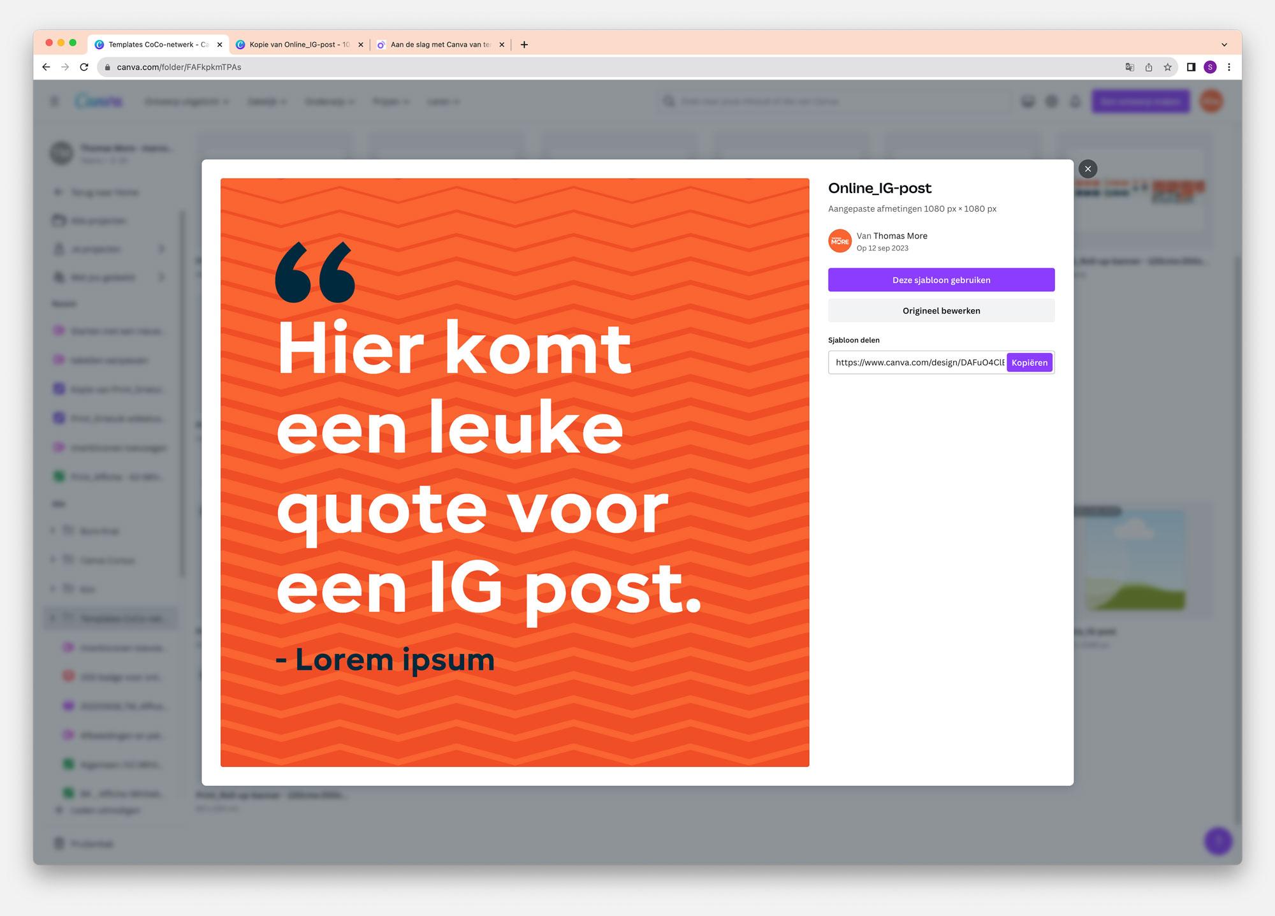Click the orange quote template preview image

(x=514, y=472)
